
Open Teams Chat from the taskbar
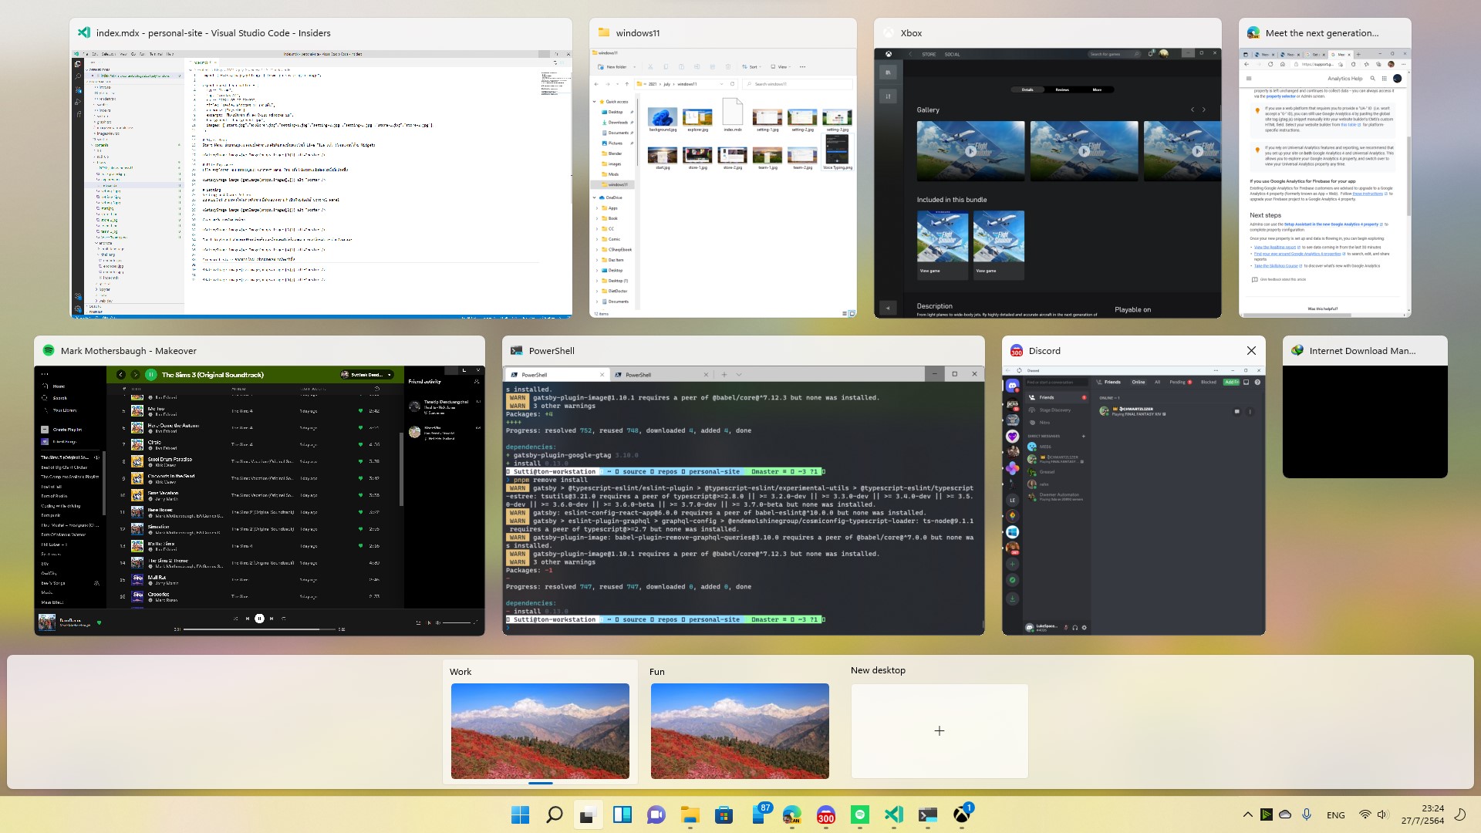656,814
